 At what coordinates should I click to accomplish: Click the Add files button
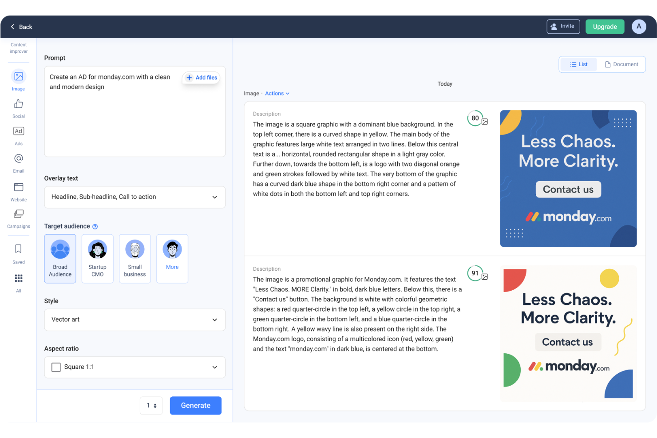(202, 78)
